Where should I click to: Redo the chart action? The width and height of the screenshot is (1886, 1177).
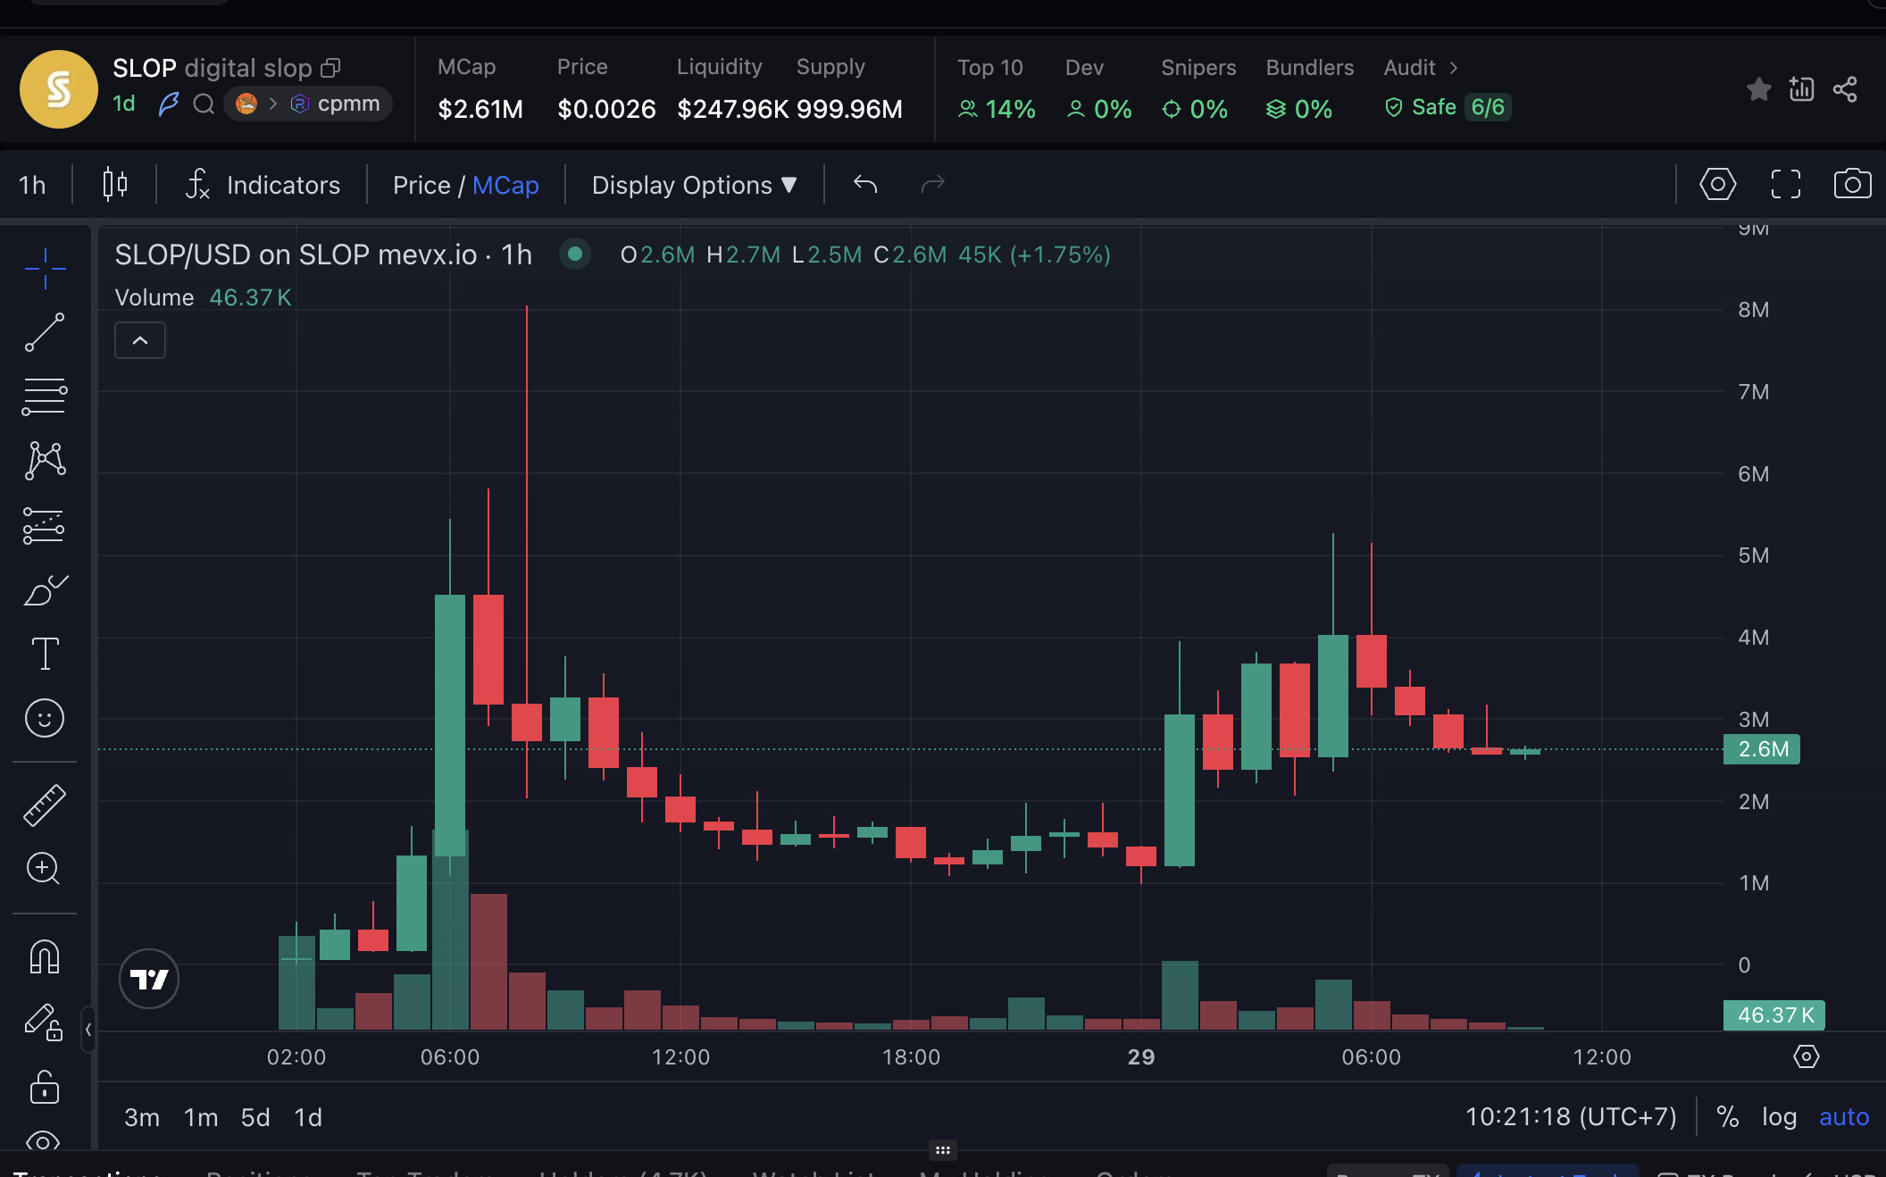(932, 185)
